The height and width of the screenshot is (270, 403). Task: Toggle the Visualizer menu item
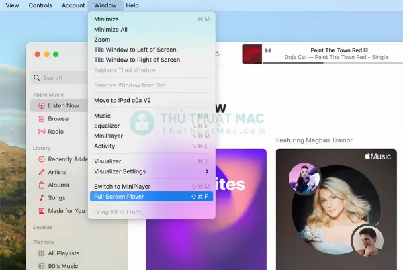tap(151, 161)
